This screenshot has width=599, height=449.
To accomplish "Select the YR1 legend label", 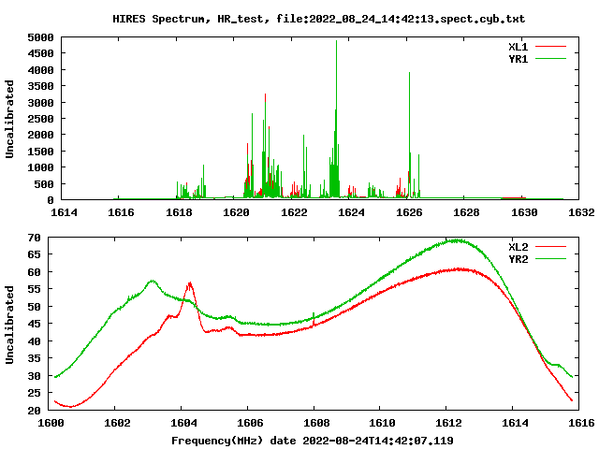I will click(518, 59).
